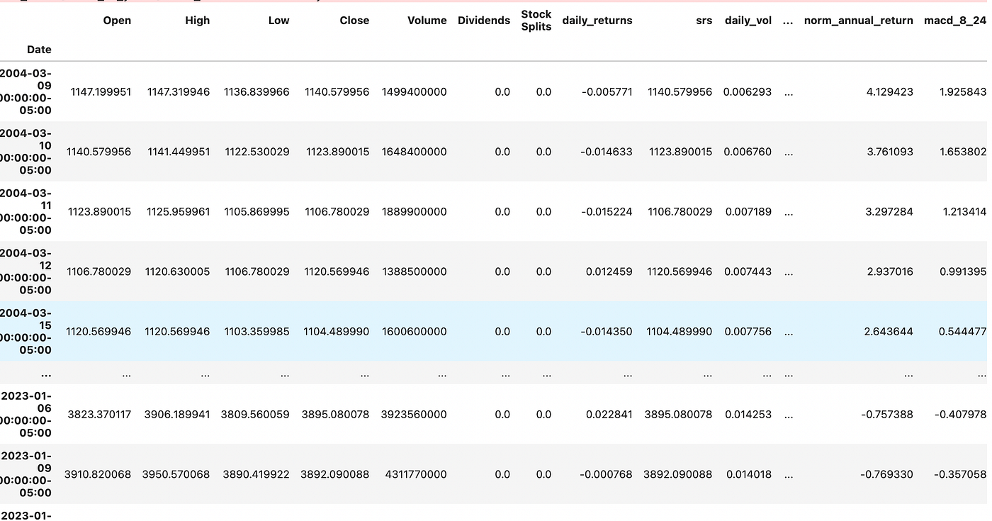
Task: Click Volume value 1388500000
Action: pyautogui.click(x=414, y=271)
